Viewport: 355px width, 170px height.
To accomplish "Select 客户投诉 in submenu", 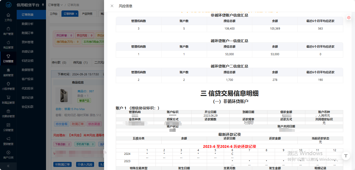I will pyautogui.click(x=27, y=79).
